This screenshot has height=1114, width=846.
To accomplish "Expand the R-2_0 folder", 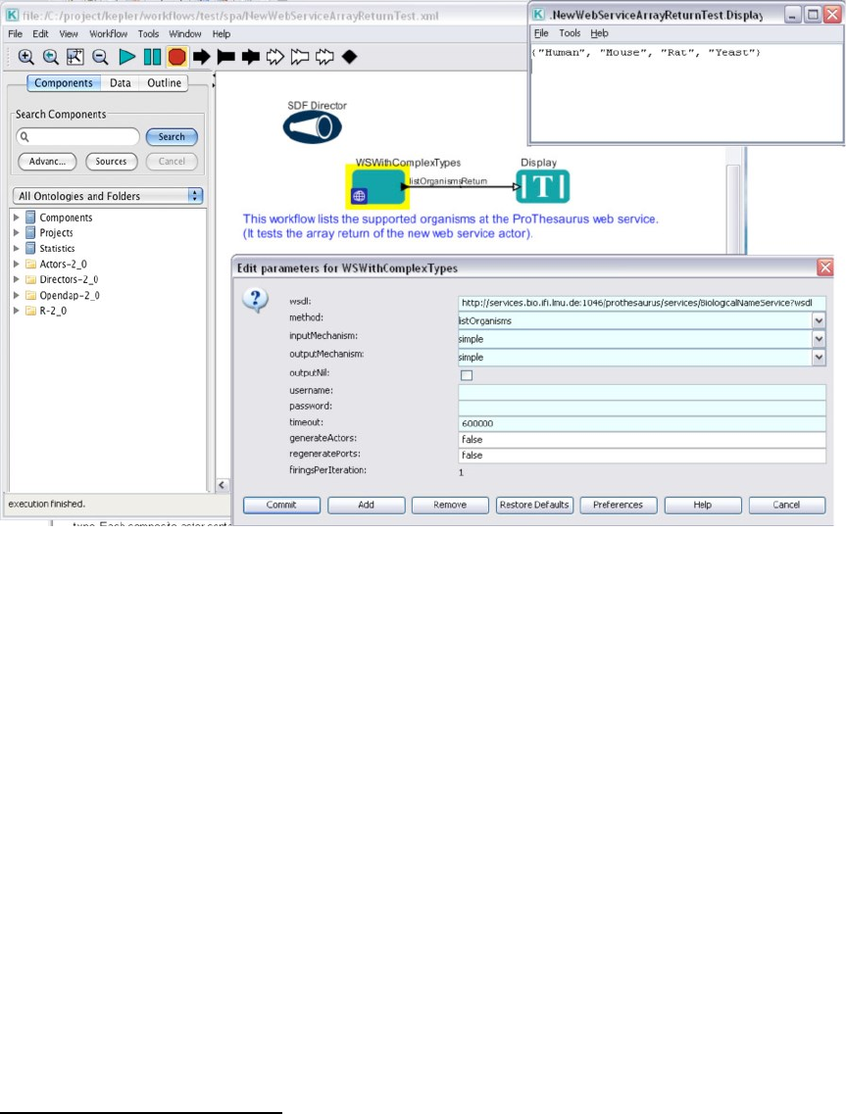I will [17, 312].
